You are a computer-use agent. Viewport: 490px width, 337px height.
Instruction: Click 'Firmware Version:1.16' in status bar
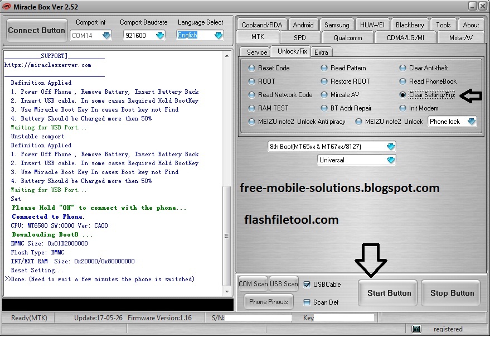[x=159, y=318]
